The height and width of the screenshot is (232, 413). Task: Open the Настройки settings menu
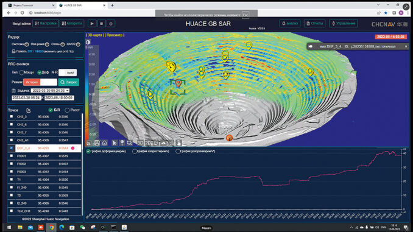(46, 23)
